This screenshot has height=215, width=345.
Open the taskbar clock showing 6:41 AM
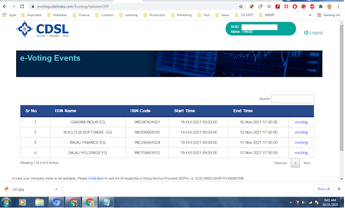point(330,202)
